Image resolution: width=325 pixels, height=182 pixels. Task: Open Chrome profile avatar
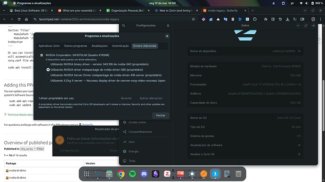point(313,19)
